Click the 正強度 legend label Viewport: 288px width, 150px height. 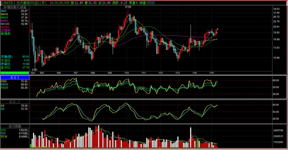(x=5, y=30)
